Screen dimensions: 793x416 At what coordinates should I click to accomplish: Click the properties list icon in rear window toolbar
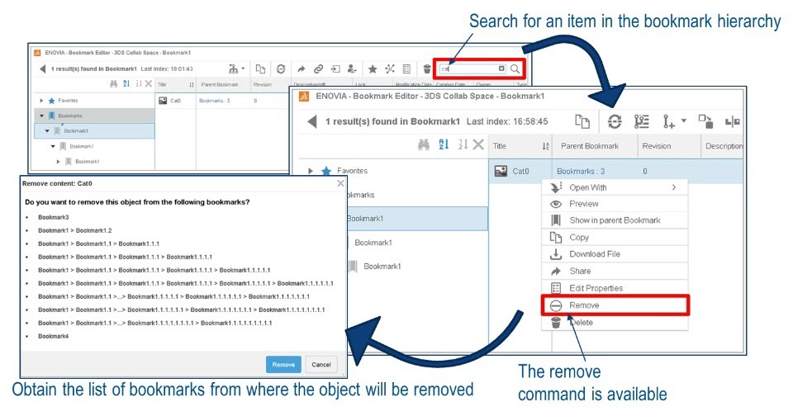tap(406, 69)
